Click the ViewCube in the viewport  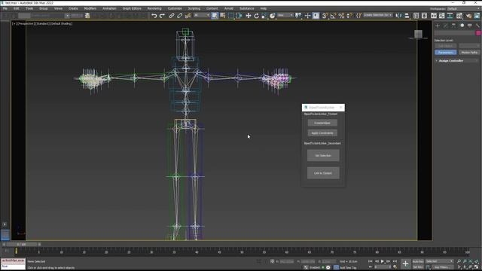point(418,34)
